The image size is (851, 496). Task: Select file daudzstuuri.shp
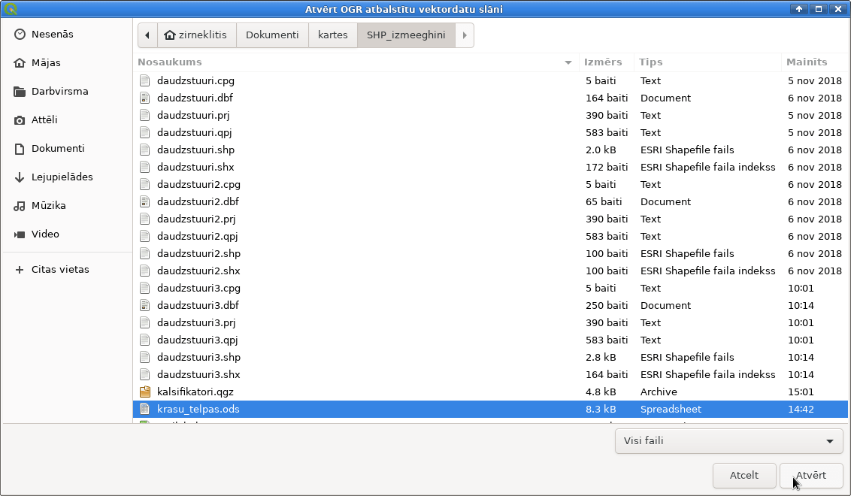click(x=490, y=150)
